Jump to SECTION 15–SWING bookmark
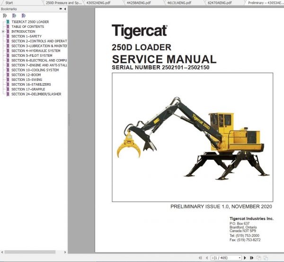 click(27, 79)
